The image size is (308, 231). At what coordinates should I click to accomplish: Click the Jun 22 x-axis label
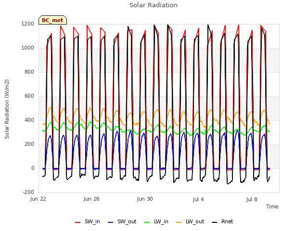tap(38, 199)
